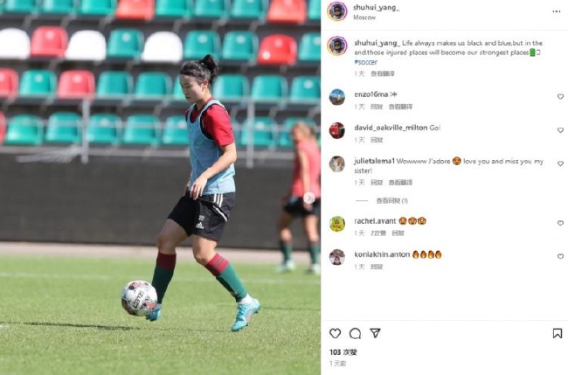Screen dimensions: 568x375
Task: Open shuhui_yang_ profile from header username
Action: pos(377,8)
